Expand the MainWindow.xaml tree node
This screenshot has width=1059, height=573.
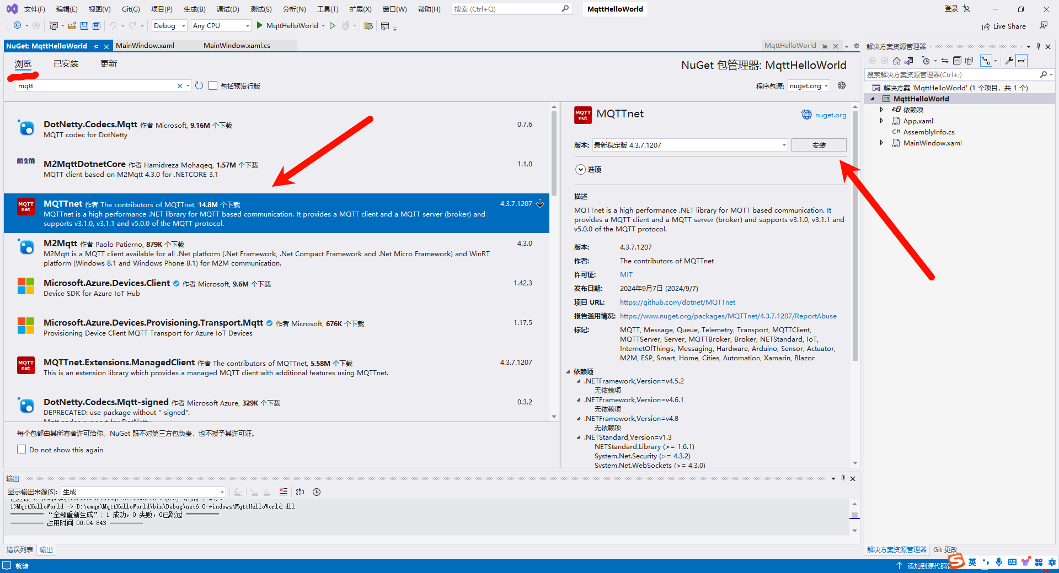881,143
